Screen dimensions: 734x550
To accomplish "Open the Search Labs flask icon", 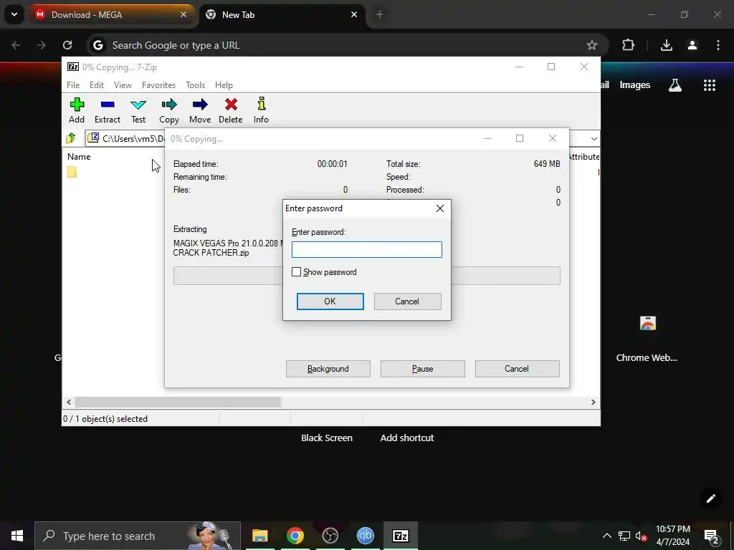I will coord(675,85).
